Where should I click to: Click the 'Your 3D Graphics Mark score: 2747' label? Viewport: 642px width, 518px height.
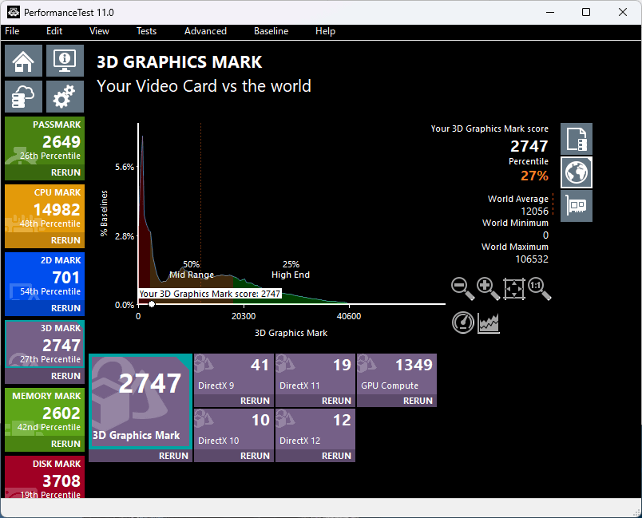[210, 294]
